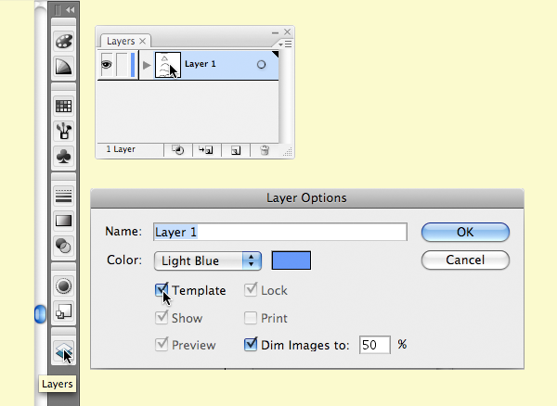
Task: Open the Symbols club-shaped panel icon
Action: click(x=64, y=157)
